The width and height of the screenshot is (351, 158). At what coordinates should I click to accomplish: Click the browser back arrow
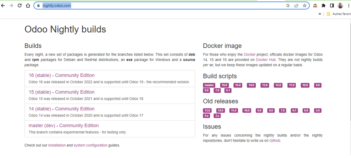(x=3, y=6)
